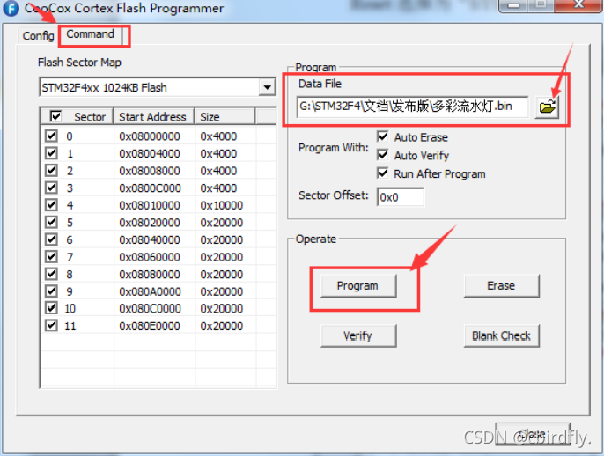Click the CooCox application icon in title bar
Image resolution: width=604 pixels, height=456 pixels.
[11, 8]
